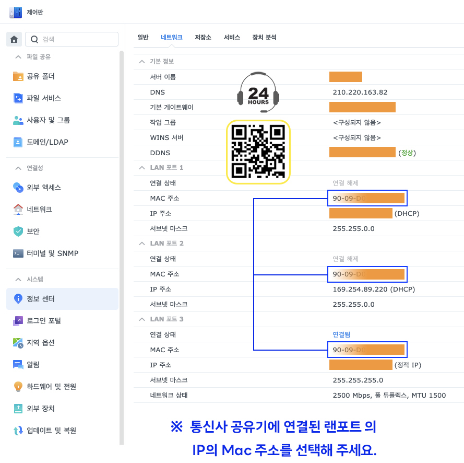Click network status 2500 Mbps text

point(389,396)
